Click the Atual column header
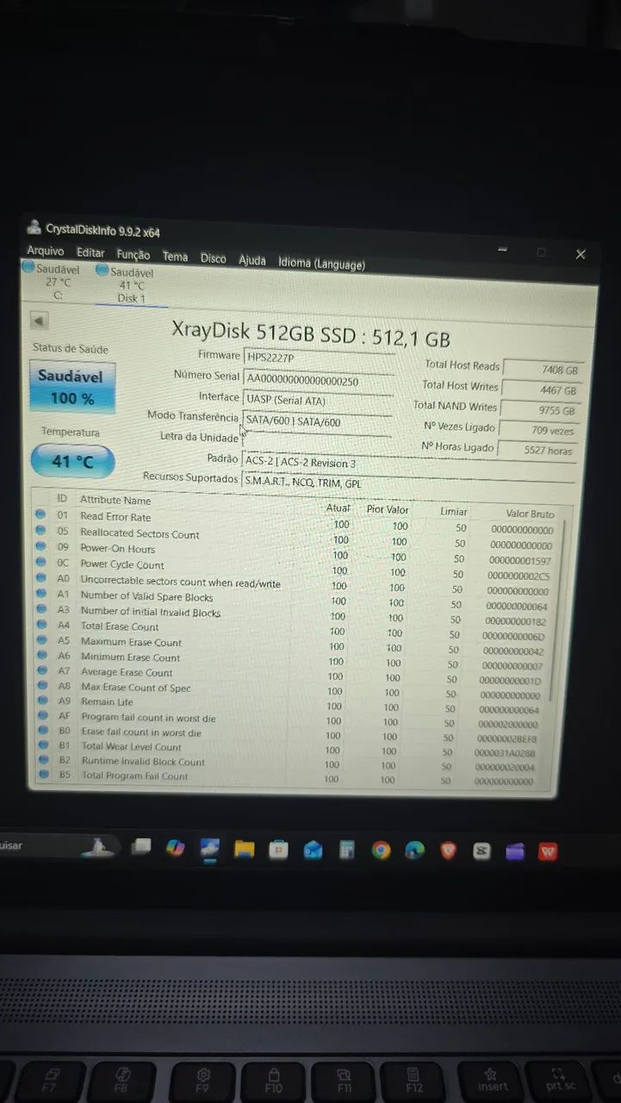Image resolution: width=621 pixels, height=1103 pixels. (338, 508)
